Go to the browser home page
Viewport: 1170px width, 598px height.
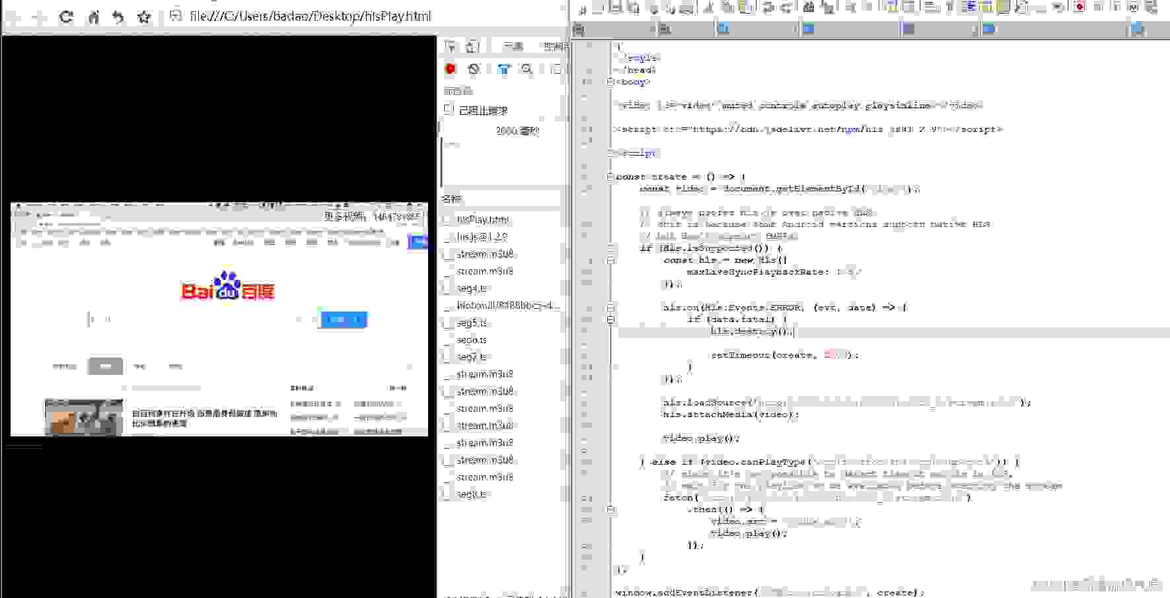coord(93,17)
